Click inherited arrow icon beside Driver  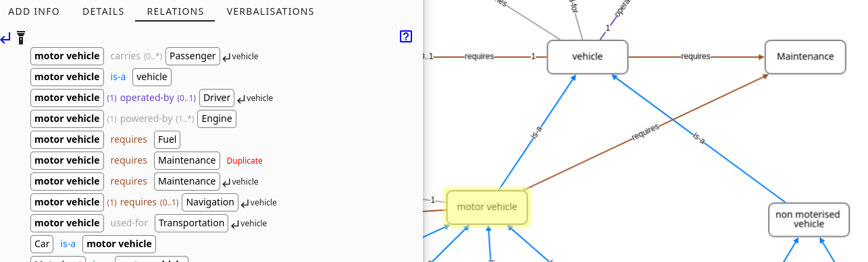tap(241, 98)
